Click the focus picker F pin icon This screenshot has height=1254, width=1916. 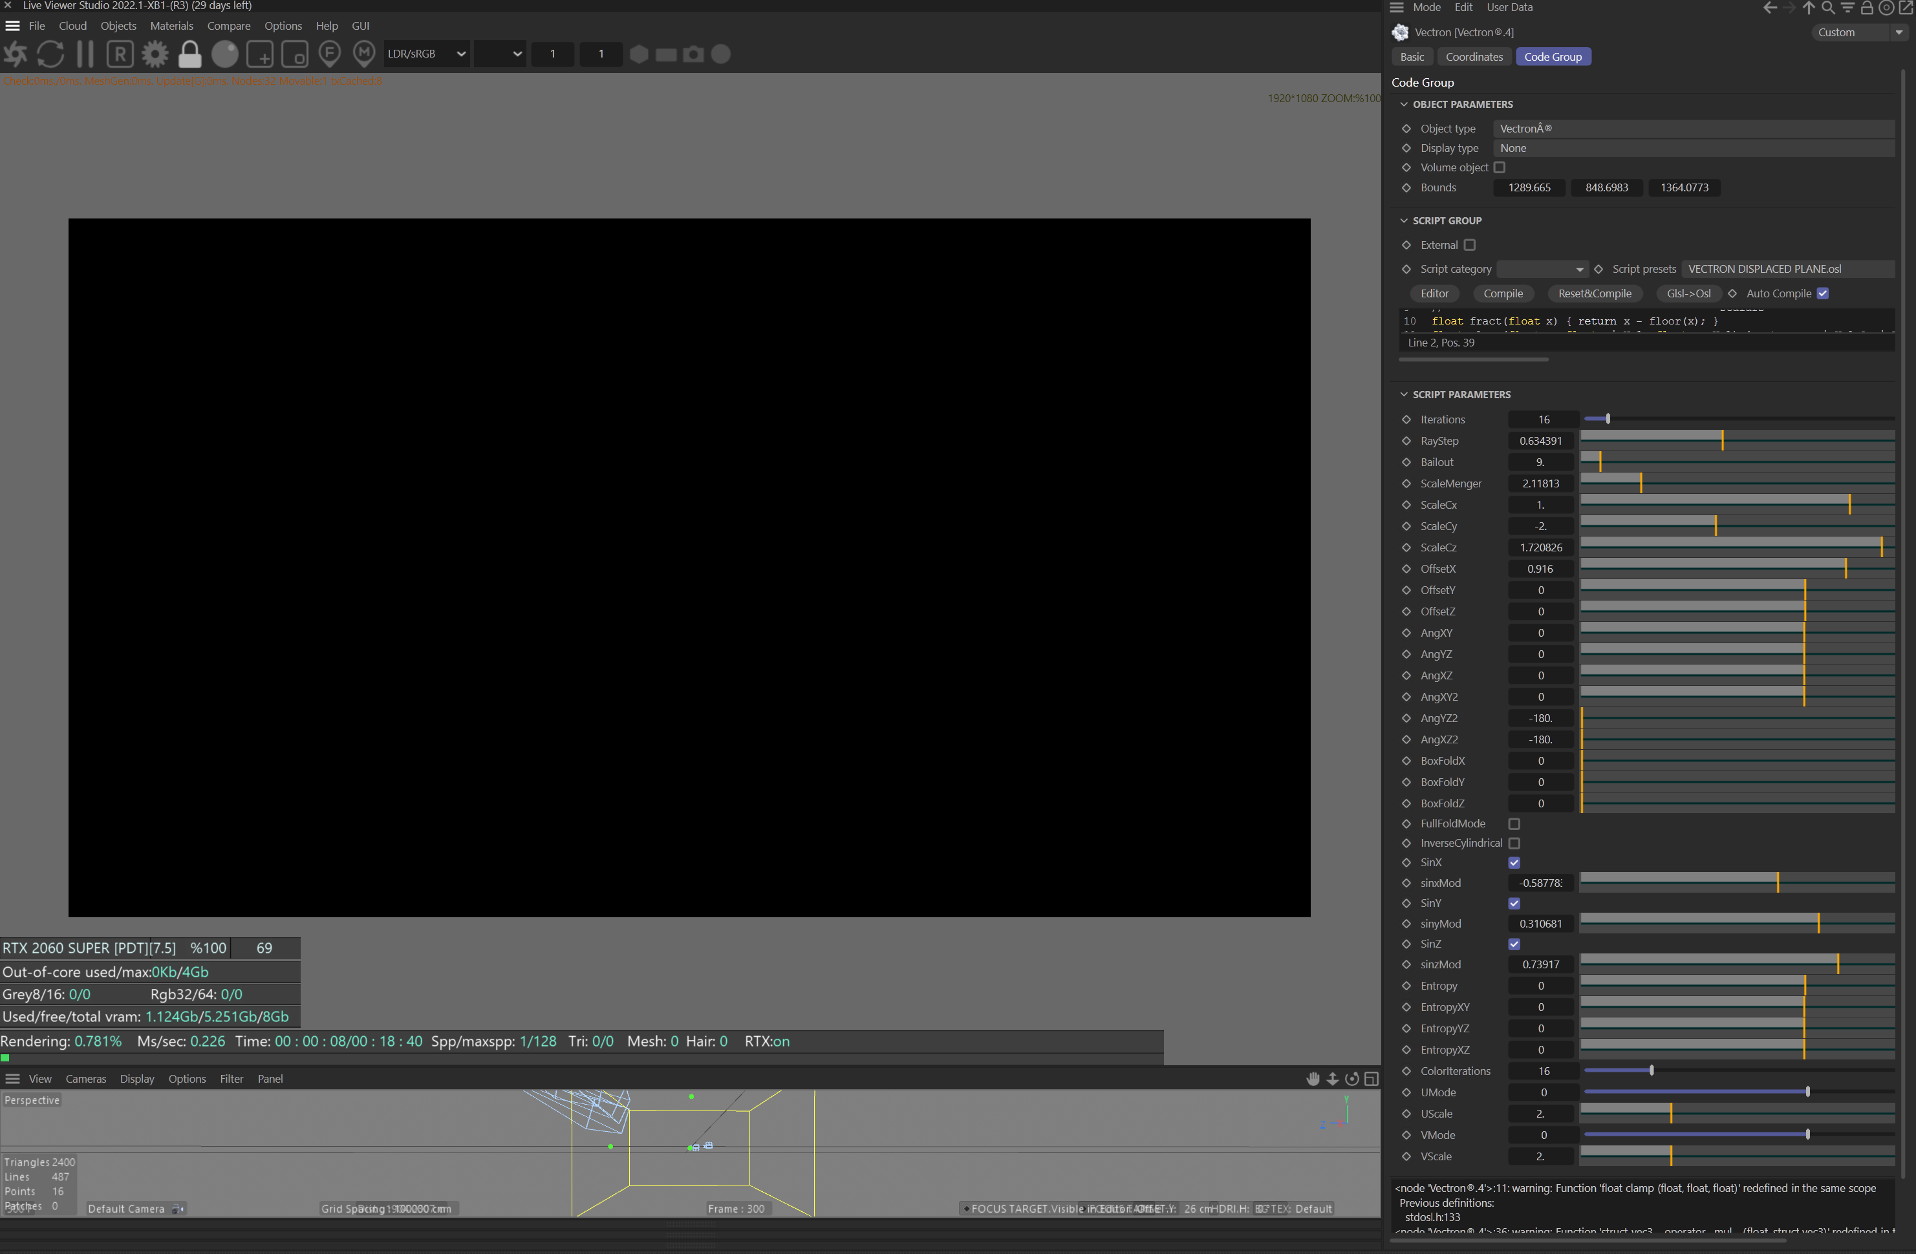click(329, 54)
